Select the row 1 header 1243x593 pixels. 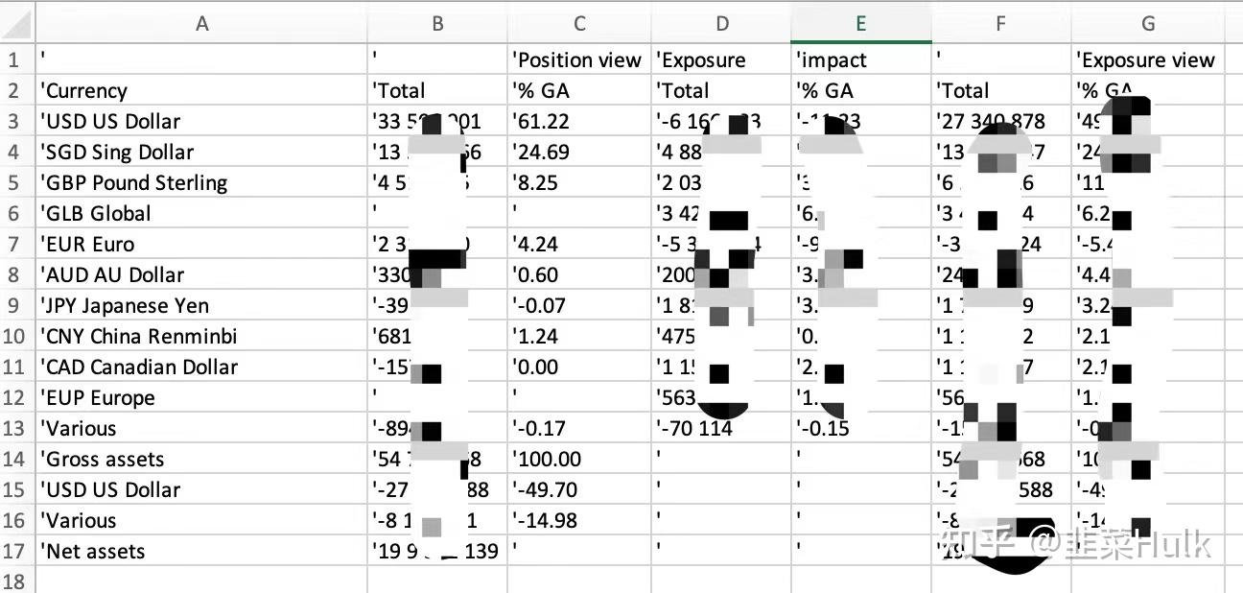tap(17, 59)
